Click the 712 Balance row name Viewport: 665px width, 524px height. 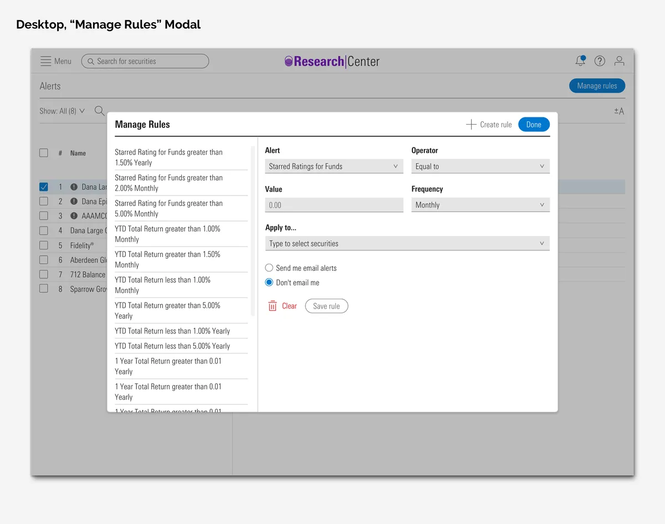(88, 275)
